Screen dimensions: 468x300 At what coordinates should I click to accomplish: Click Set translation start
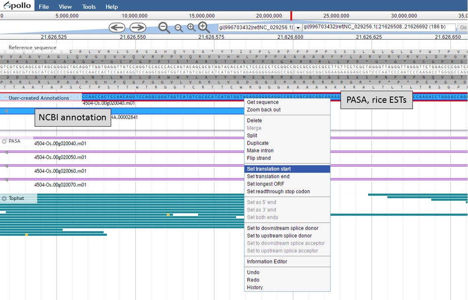pos(287,169)
